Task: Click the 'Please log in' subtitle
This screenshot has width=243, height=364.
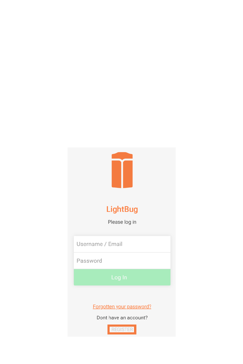Action: [122, 222]
